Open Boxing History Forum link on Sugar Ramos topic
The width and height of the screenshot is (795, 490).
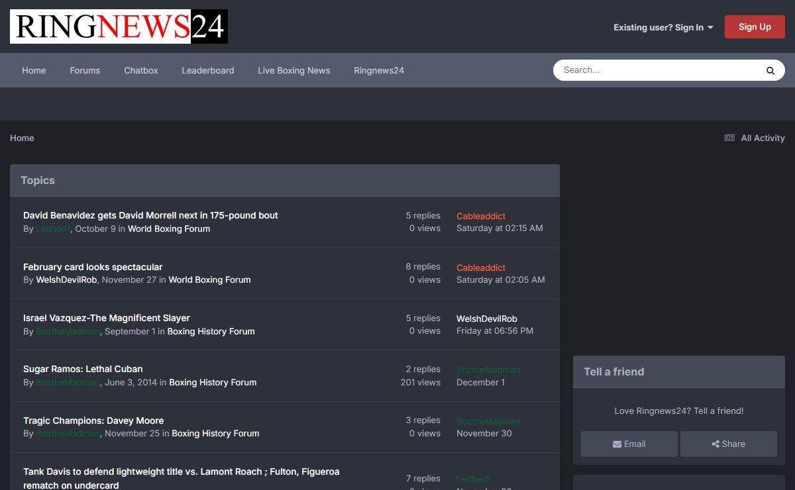click(213, 382)
